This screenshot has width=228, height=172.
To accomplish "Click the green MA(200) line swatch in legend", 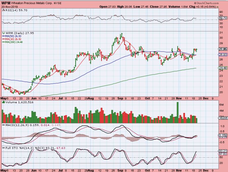I will click(3, 42).
